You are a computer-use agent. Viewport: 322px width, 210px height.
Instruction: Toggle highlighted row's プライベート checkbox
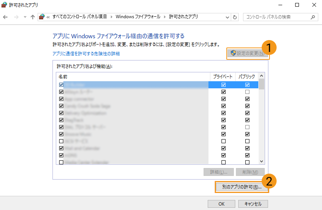tap(223, 85)
